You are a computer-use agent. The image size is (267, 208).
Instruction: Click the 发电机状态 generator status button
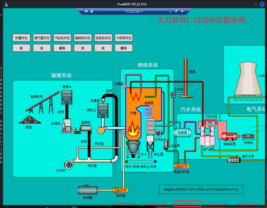click(103, 38)
